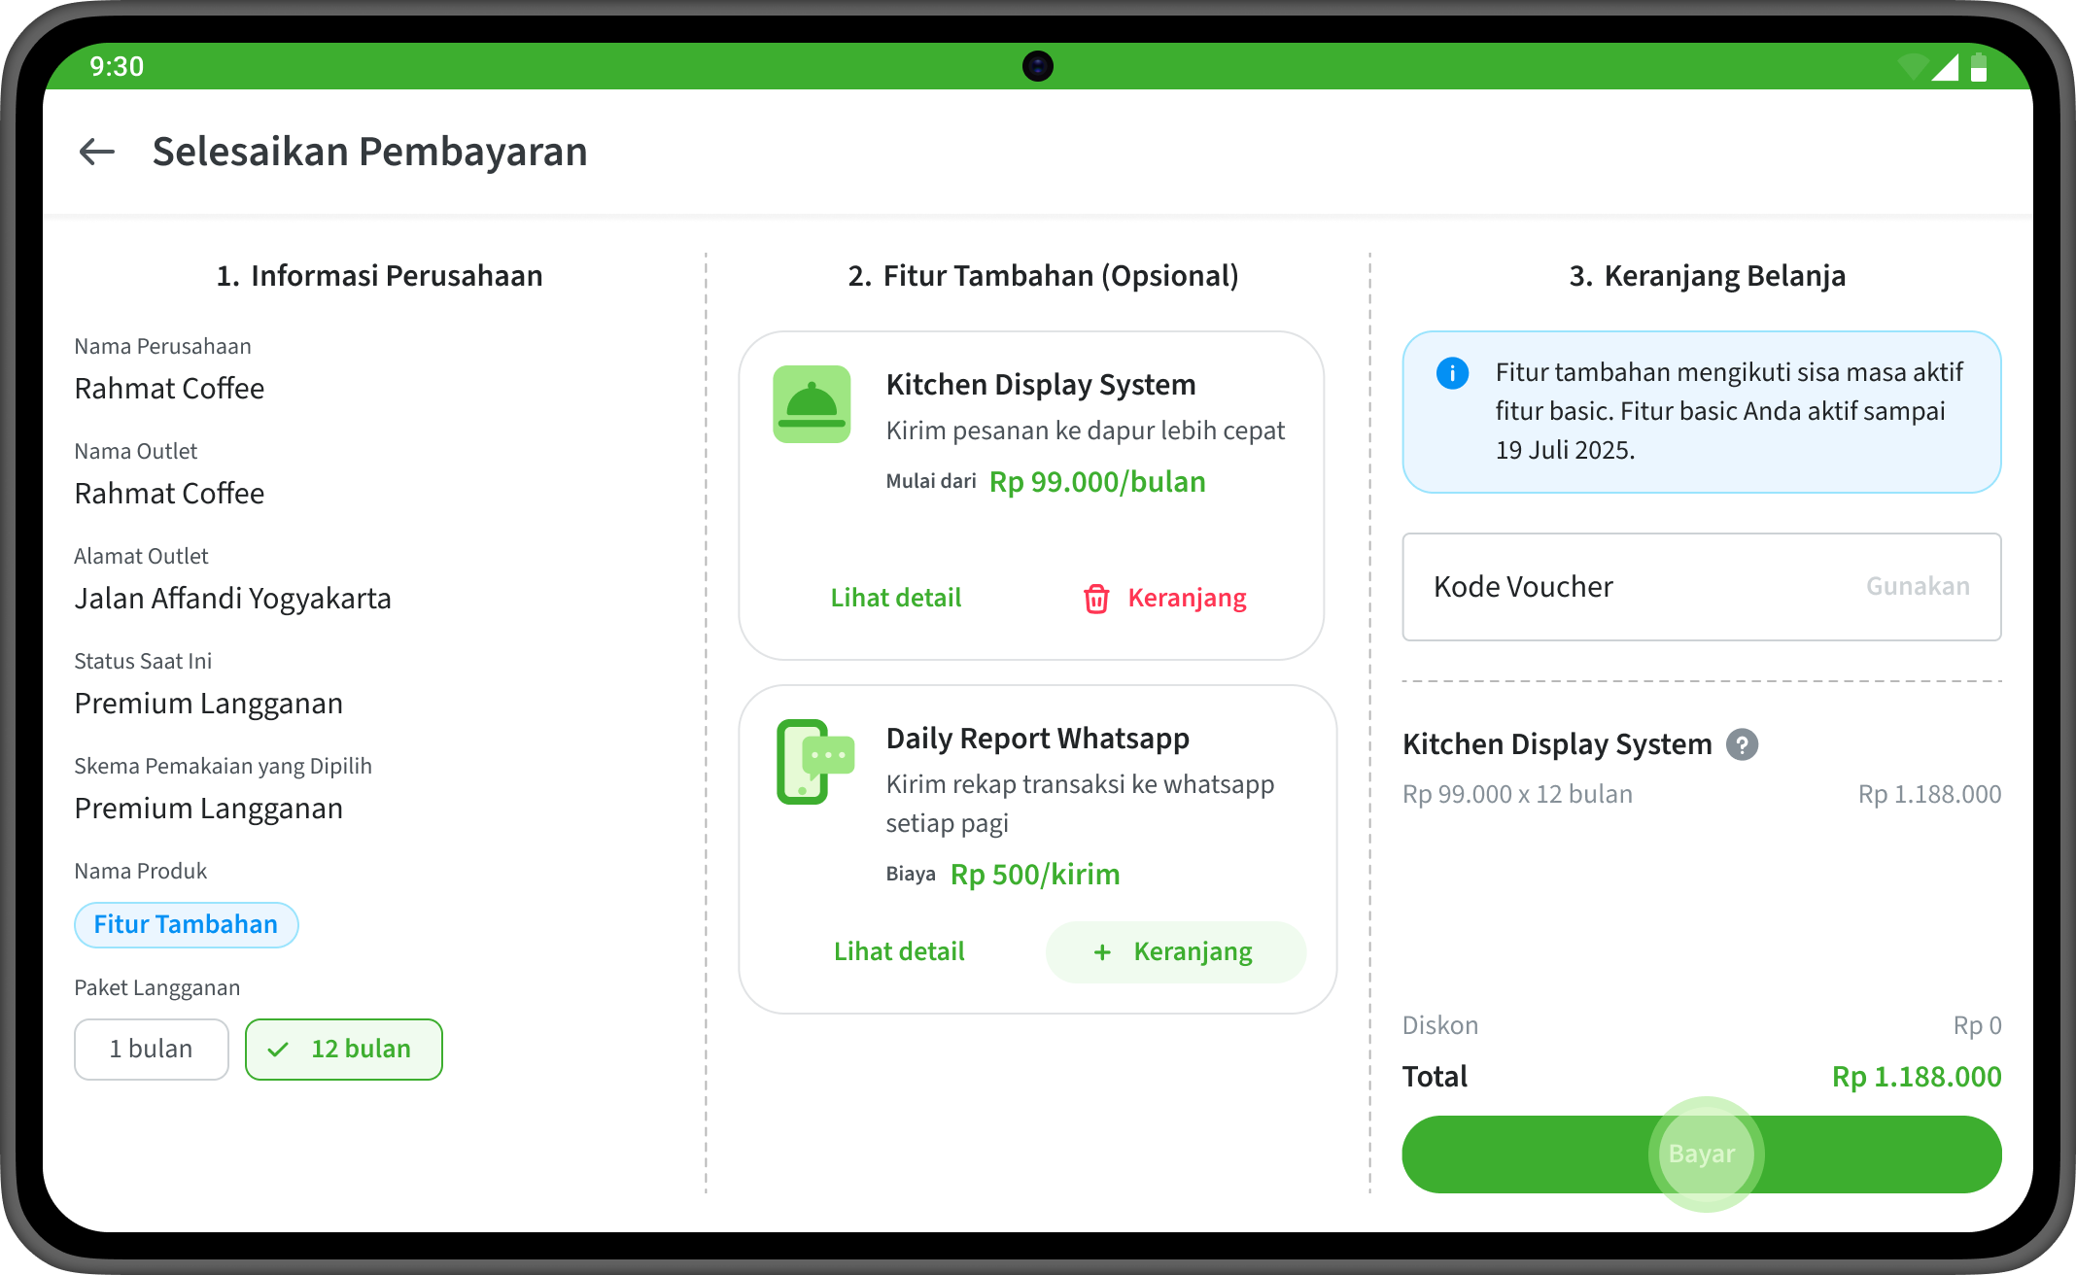Click the plus icon on the green Keranjang button
The height and width of the screenshot is (1275, 2076).
[x=1102, y=952]
